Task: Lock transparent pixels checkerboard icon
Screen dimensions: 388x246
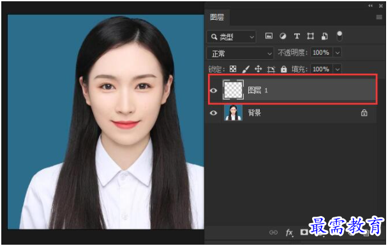Action: [233, 69]
